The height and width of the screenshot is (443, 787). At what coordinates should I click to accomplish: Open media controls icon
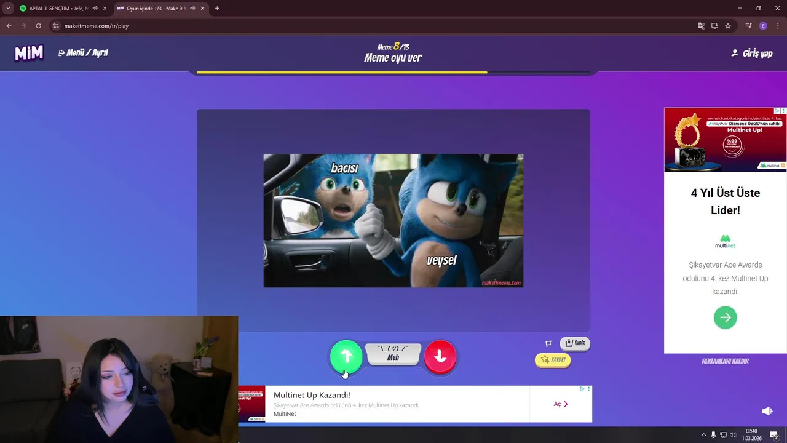coord(748,26)
